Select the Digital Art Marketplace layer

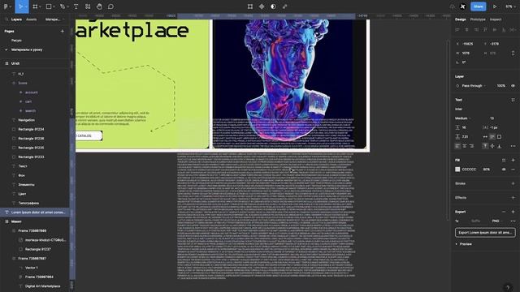click(x=43, y=286)
